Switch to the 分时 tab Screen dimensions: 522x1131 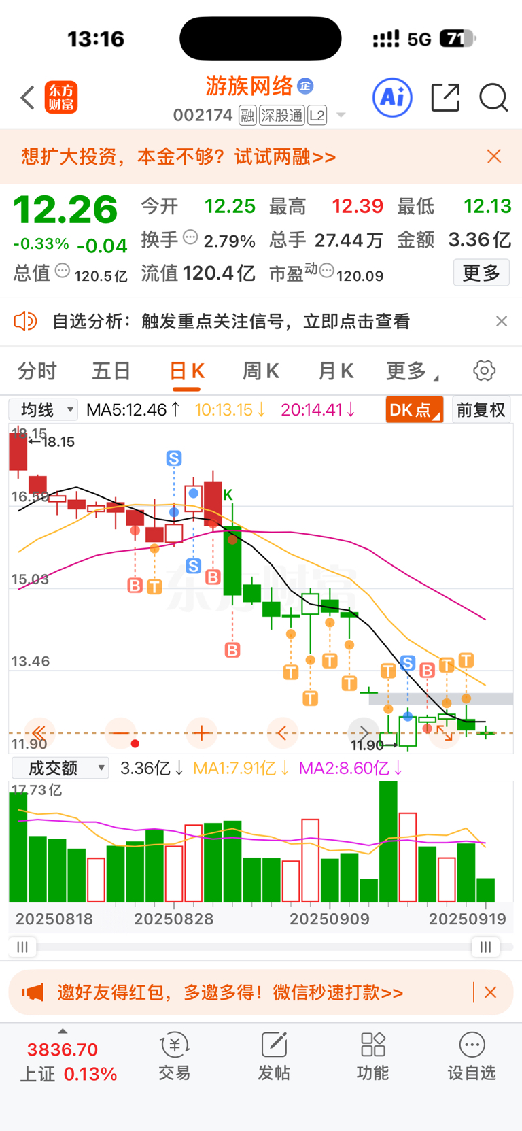pos(37,371)
